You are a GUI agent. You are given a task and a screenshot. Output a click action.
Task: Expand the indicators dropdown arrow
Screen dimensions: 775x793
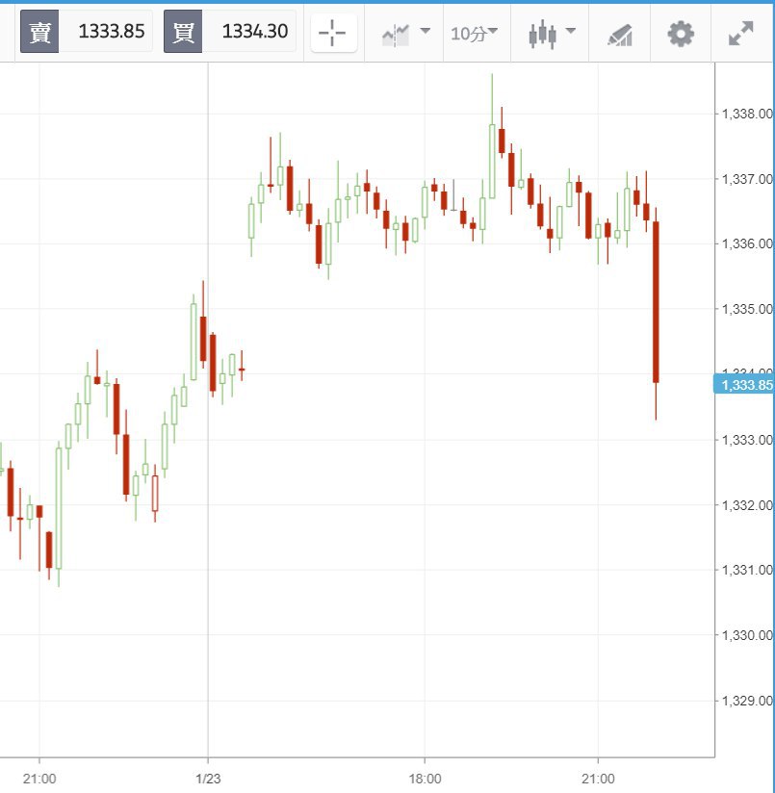click(x=426, y=31)
